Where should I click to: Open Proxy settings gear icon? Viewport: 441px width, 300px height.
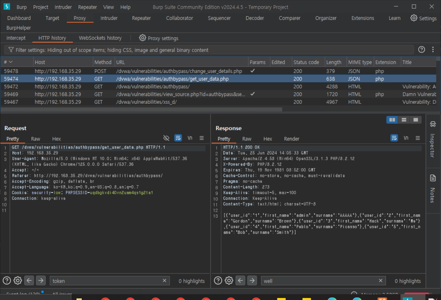pyautogui.click(x=142, y=38)
